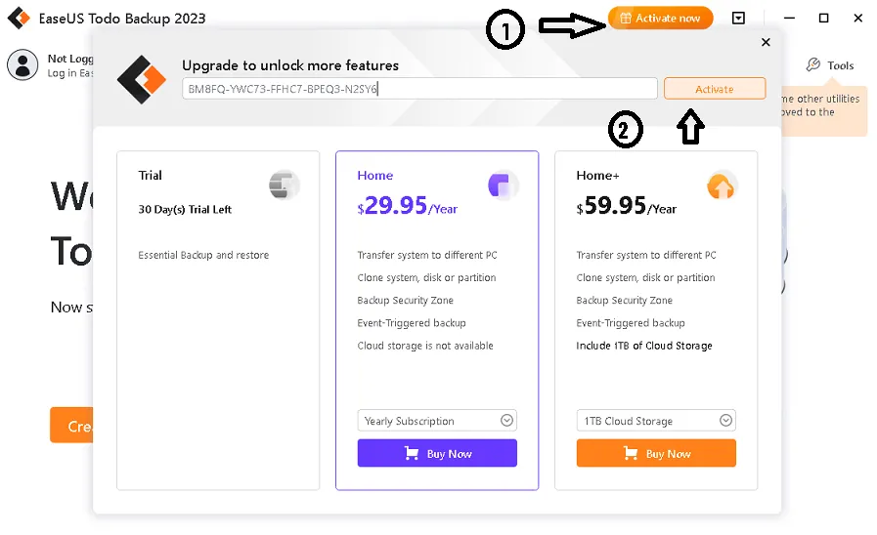Click the purple Buy Now button
The image size is (877, 535).
[437, 453]
